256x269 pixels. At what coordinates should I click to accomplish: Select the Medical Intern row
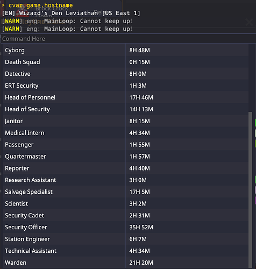pos(126,133)
